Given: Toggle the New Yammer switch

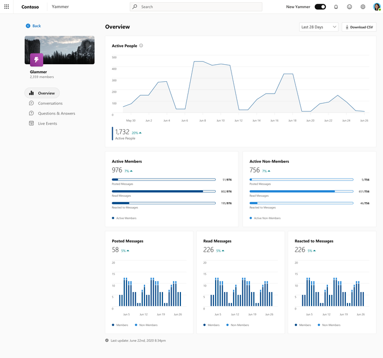Looking at the screenshot, I should point(320,7).
